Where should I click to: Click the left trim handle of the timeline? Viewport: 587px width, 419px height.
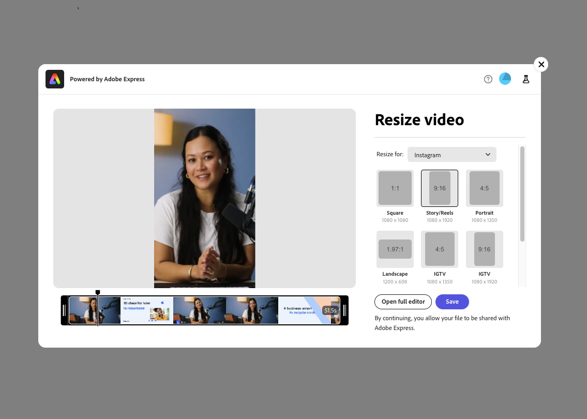pos(64,310)
